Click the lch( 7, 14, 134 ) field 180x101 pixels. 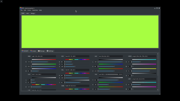pyautogui.click(x=44, y=74)
